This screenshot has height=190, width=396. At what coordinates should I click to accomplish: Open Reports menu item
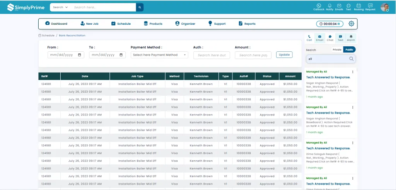point(247,24)
